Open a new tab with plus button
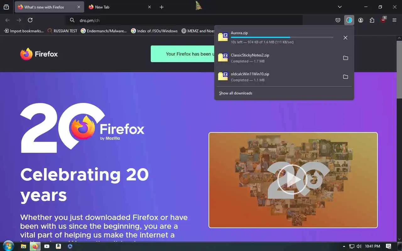Viewport: 402px width, 251px height. click(x=161, y=7)
